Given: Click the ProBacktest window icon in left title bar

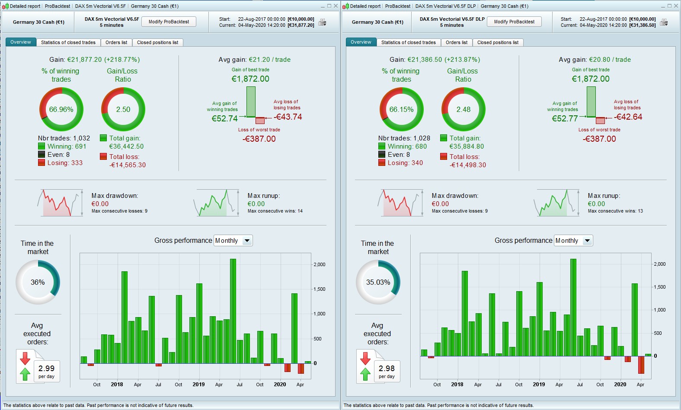Looking at the screenshot, I should [5, 6].
